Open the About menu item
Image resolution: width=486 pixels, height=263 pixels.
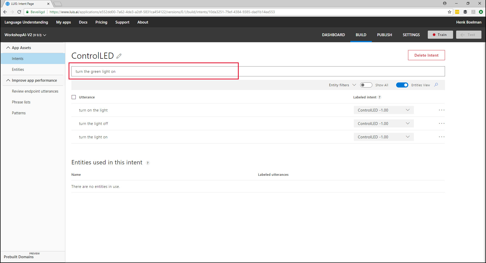143,22
